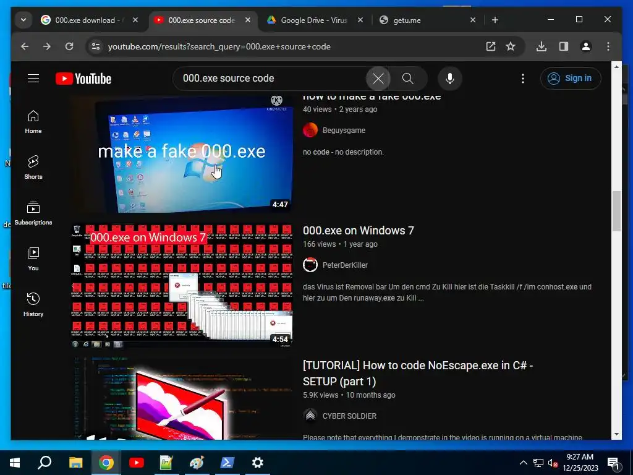Open PowerShell from the taskbar
This screenshot has width=633, height=475.
click(227, 463)
